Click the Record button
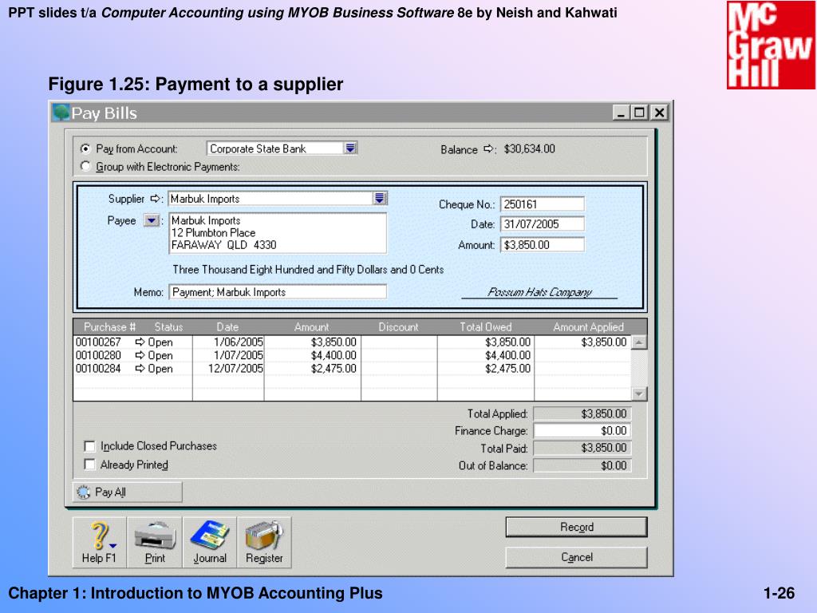Viewport: 817px width, 613px height. point(576,527)
